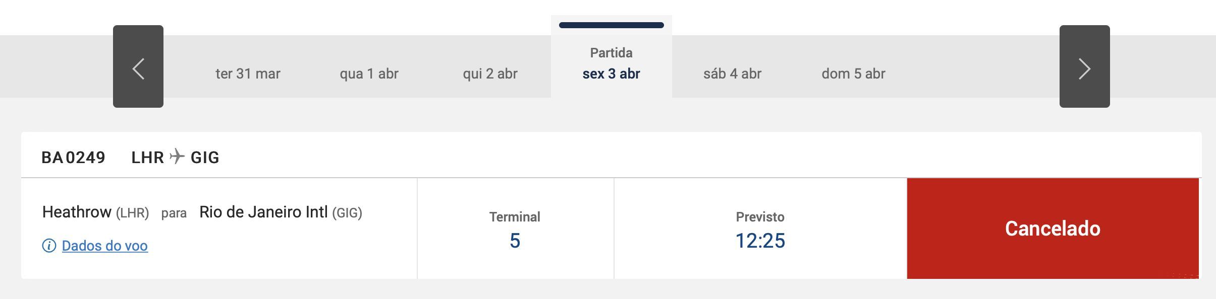The height and width of the screenshot is (299, 1216).
Task: Click the Terminal 5 value
Action: [515, 241]
